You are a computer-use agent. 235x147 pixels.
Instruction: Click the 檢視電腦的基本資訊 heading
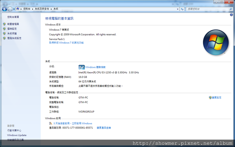(x=59, y=18)
